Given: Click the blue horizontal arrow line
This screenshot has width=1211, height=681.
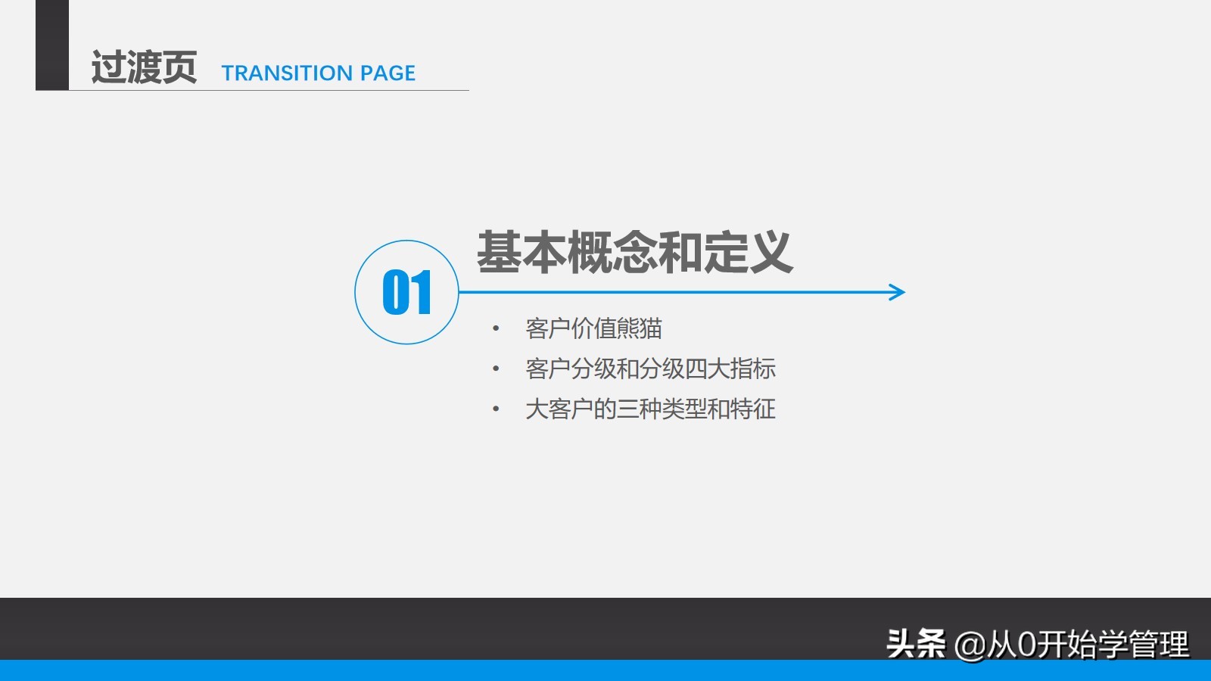Looking at the screenshot, I should tap(681, 291).
